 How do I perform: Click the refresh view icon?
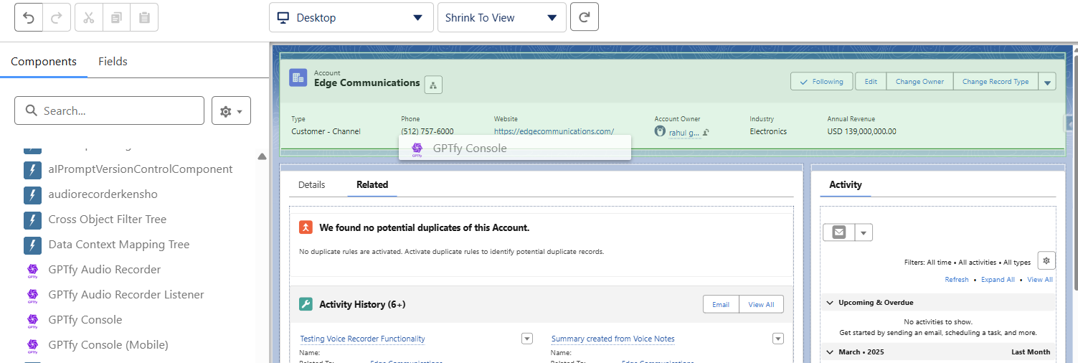[584, 18]
